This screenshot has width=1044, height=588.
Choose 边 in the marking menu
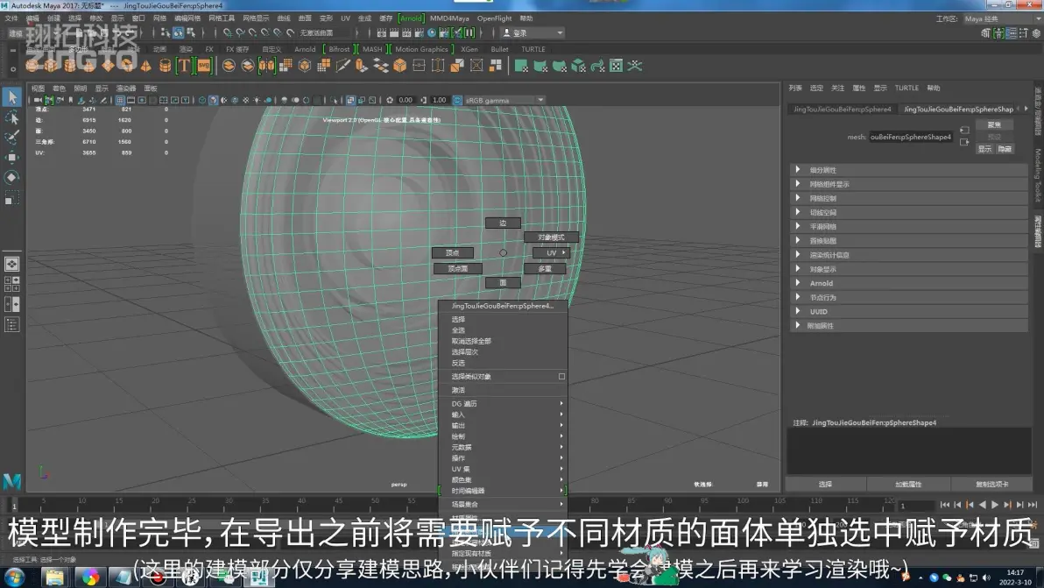[503, 223]
